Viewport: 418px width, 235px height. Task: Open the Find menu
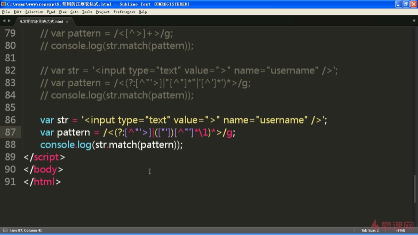[51, 12]
